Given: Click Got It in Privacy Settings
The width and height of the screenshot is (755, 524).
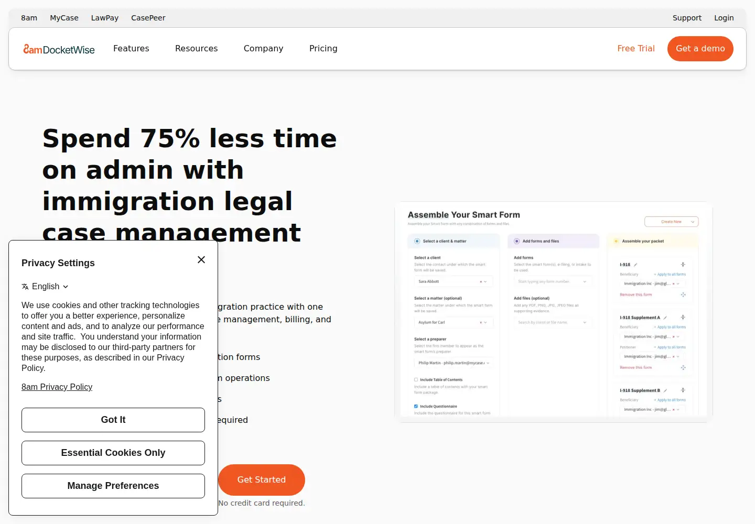Looking at the screenshot, I should click(113, 420).
